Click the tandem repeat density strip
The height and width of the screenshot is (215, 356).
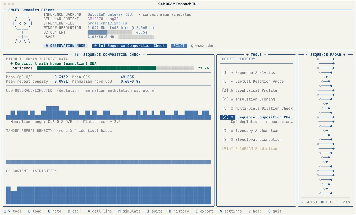pos(108,162)
